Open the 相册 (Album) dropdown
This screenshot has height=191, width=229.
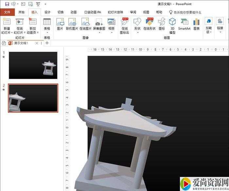coord(112,31)
